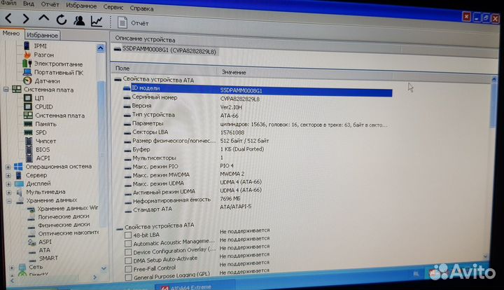Viewport: 504px width, 290px height.
Task: Switch to the Избранное sidebar tab
Action: click(42, 35)
